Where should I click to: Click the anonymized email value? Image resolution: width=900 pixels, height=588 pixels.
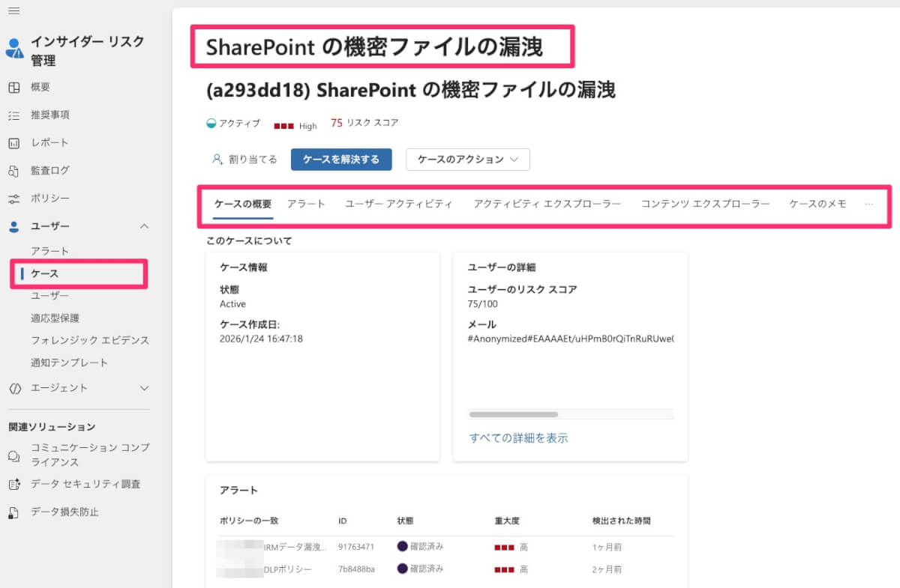pyautogui.click(x=570, y=339)
